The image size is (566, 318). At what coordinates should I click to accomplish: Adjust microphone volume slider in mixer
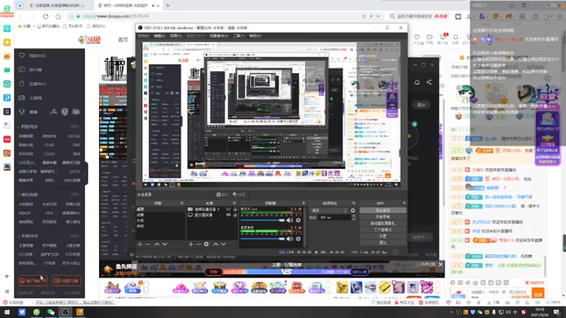[262, 220]
